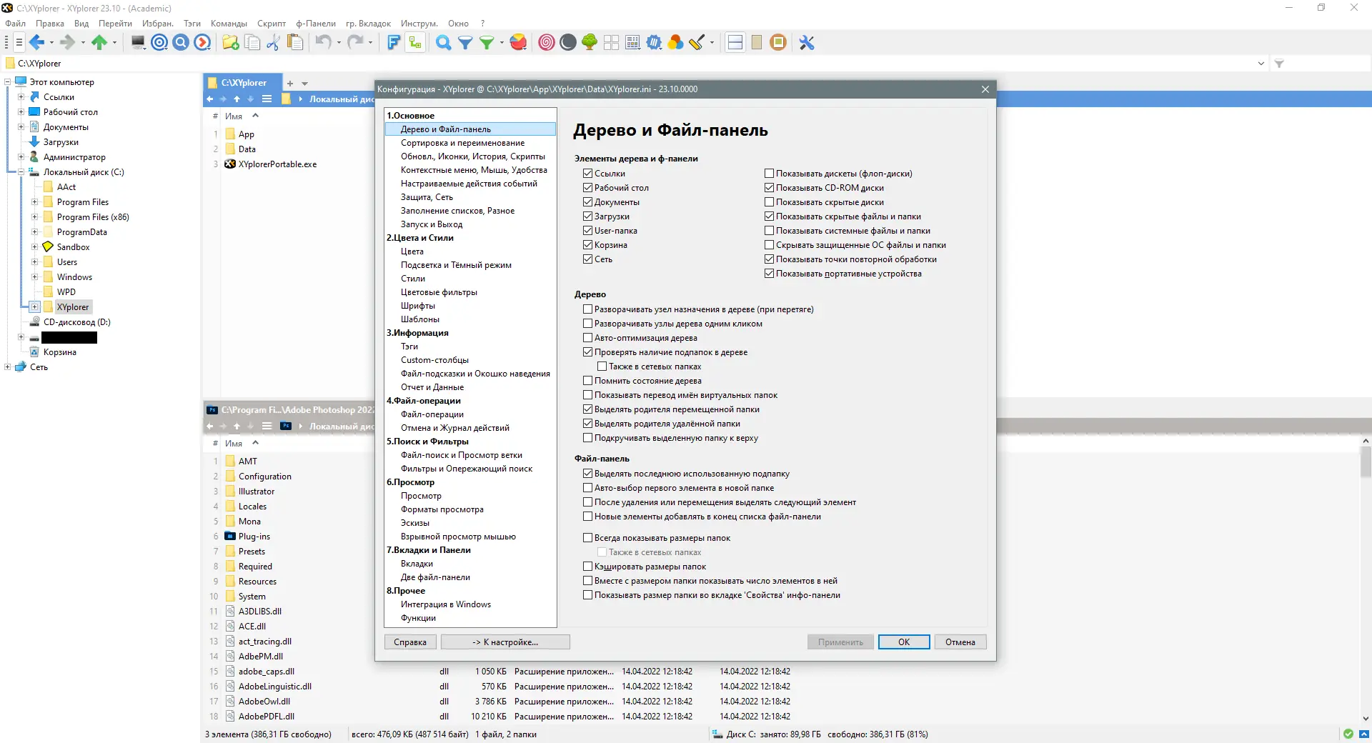Enable Кэшировать размеры папок checkbox
This screenshot has height=743, width=1372.
coord(587,567)
